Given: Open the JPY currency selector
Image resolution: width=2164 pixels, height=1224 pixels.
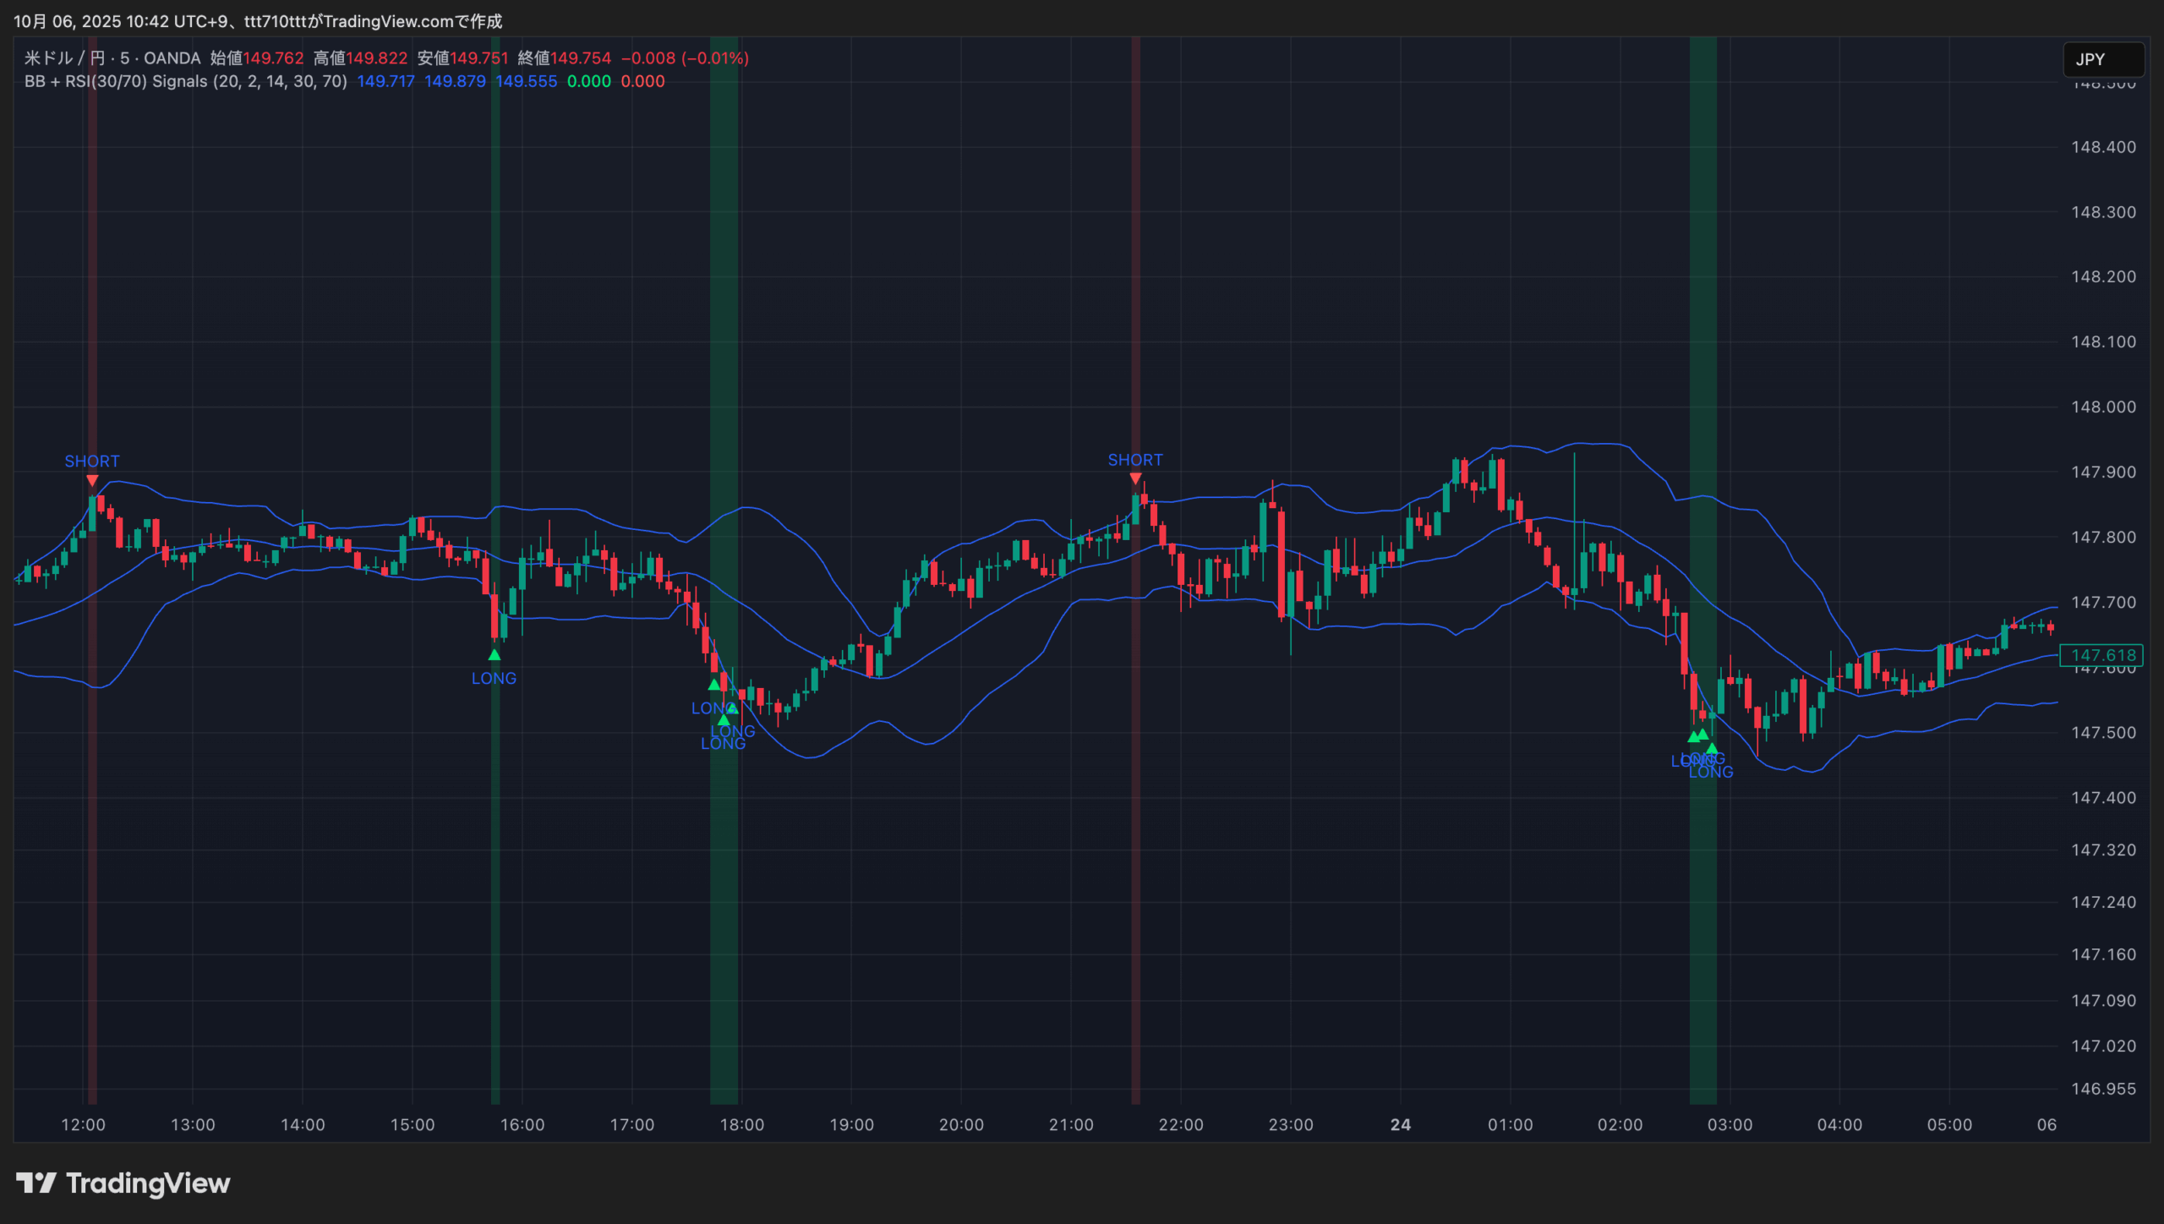Looking at the screenshot, I should click(2102, 59).
